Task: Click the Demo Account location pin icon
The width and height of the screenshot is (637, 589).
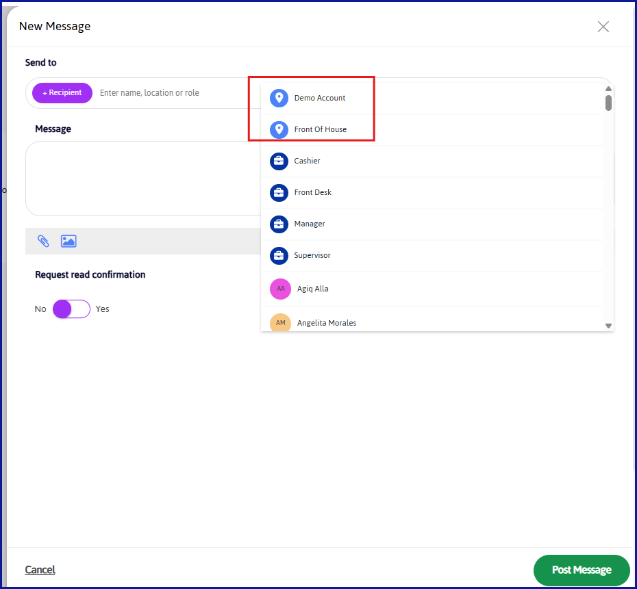Action: tap(279, 99)
